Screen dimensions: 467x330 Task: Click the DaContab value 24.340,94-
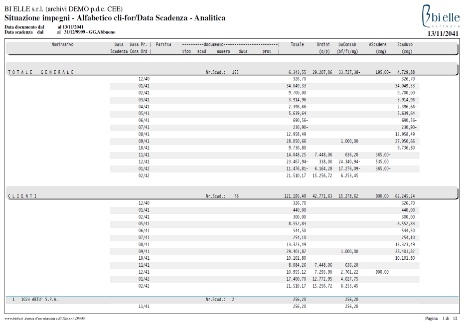click(x=349, y=162)
